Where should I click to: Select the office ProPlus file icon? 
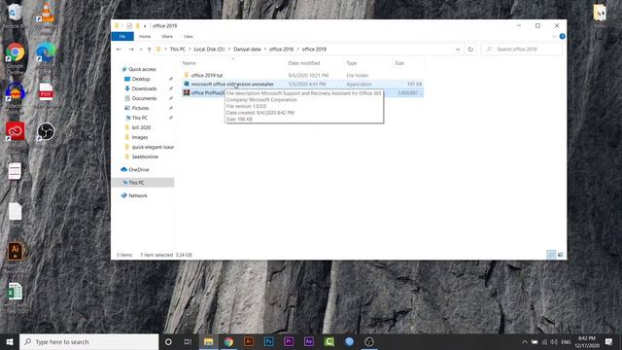186,93
